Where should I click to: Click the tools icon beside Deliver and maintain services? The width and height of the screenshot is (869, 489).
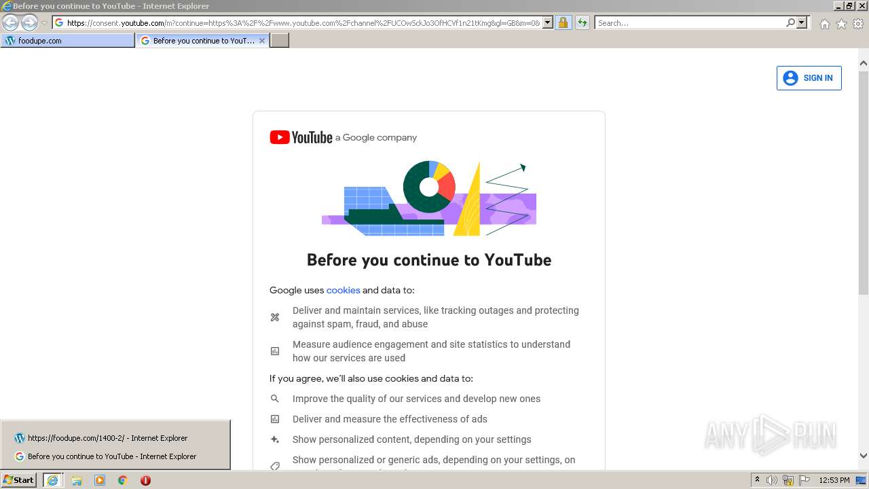pos(275,317)
